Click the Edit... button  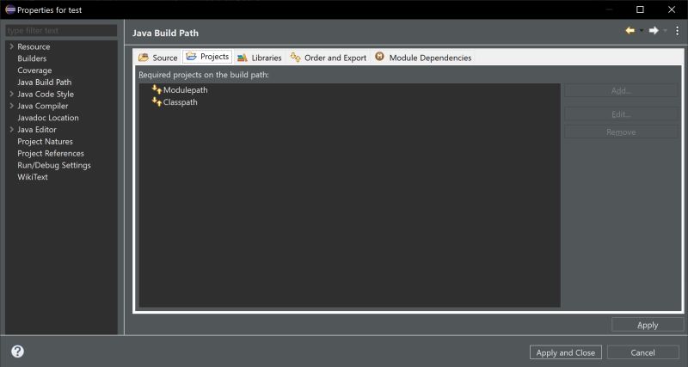621,114
